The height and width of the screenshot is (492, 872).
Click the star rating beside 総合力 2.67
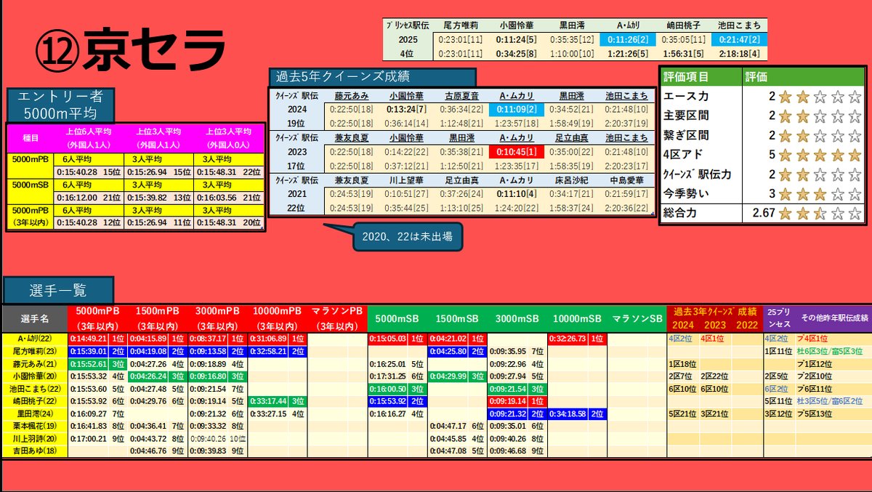(x=820, y=214)
